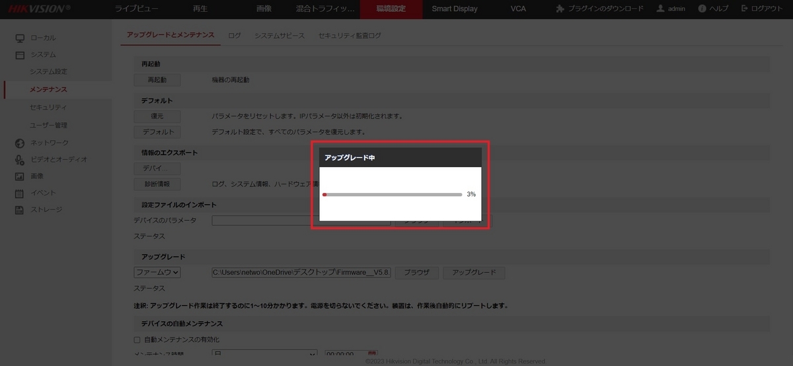
Task: Open the 日 maintenance day dropdown
Action: [x=265, y=354]
